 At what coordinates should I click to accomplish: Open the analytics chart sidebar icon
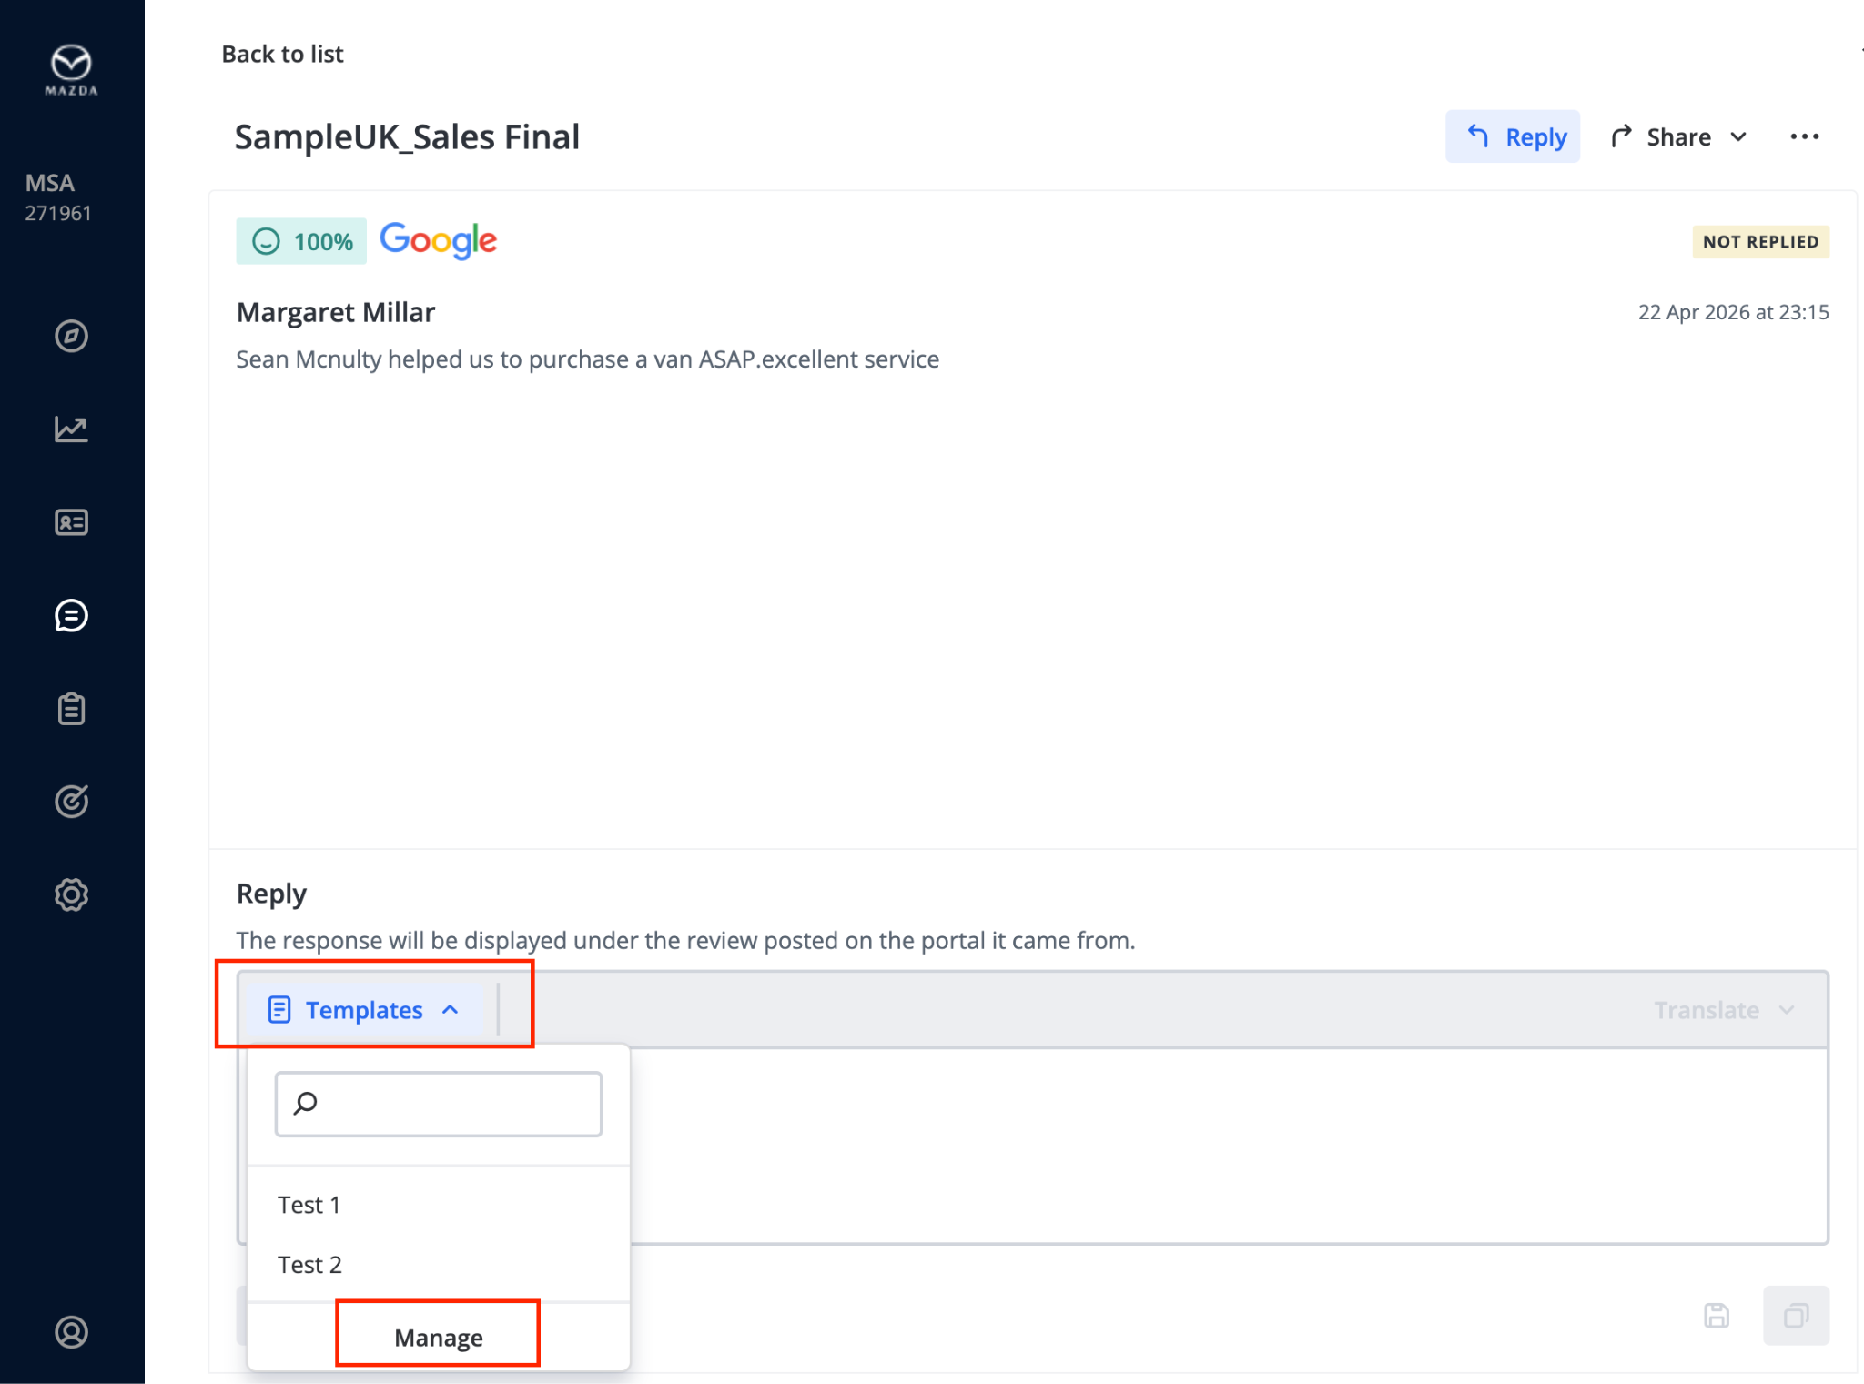pyautogui.click(x=71, y=429)
